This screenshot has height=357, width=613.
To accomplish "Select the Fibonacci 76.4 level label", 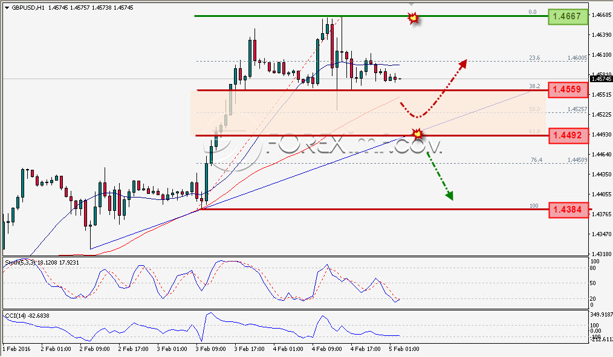I will 536,160.
